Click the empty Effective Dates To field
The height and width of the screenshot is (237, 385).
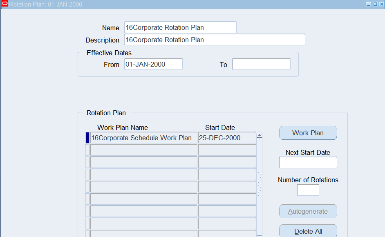tap(261, 65)
